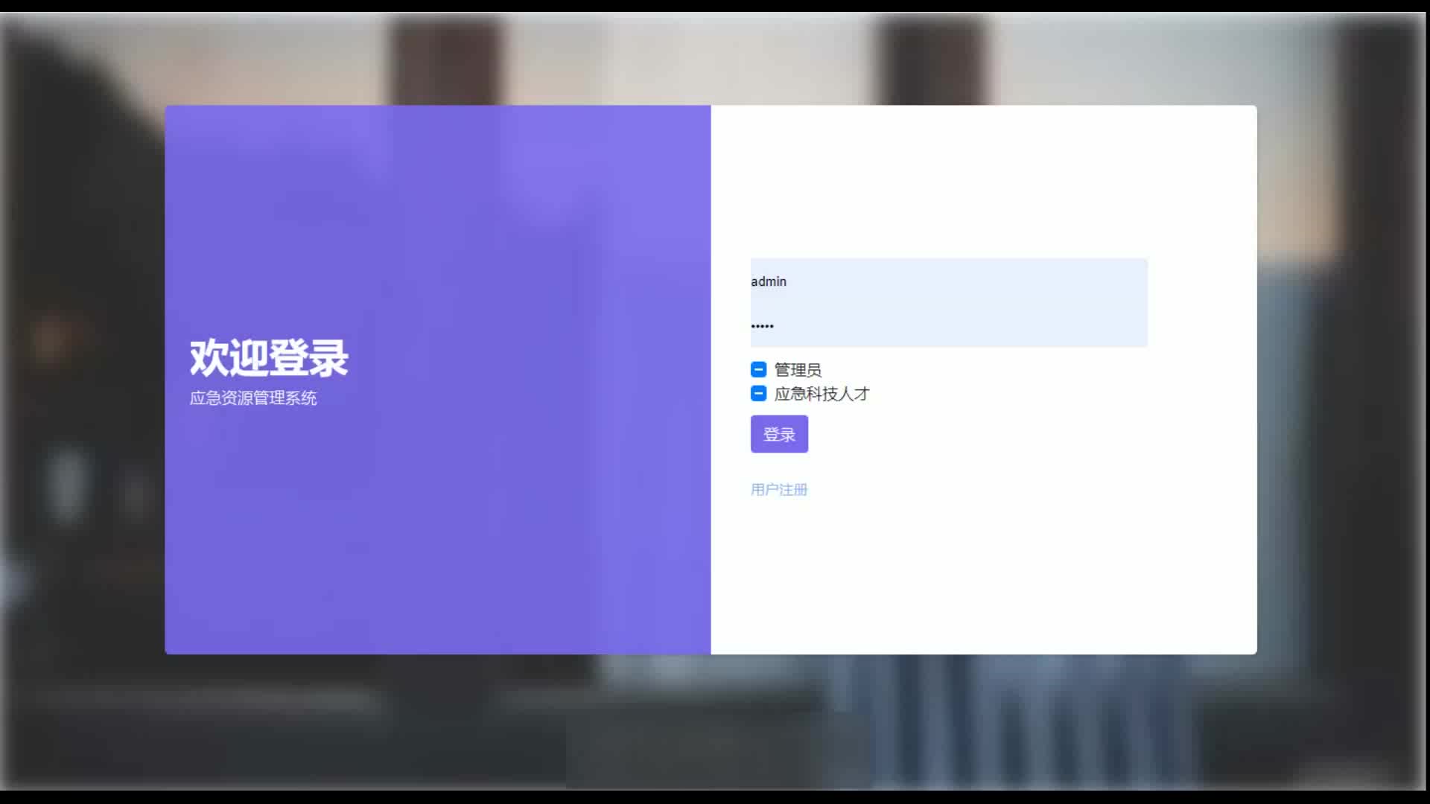Click the word admin in the username box
The height and width of the screenshot is (804, 1430).
coord(769,281)
